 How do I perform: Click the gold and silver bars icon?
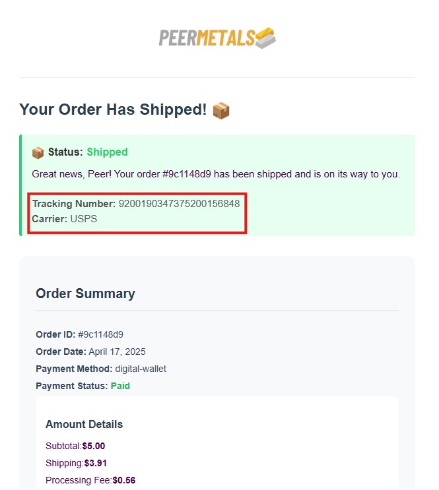(265, 38)
